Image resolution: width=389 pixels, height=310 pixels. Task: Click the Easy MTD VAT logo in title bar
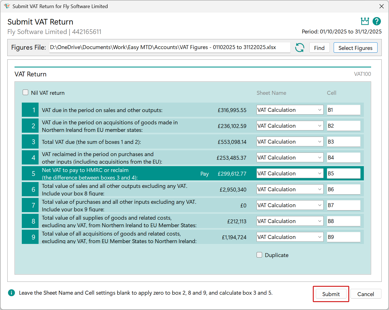7,6
